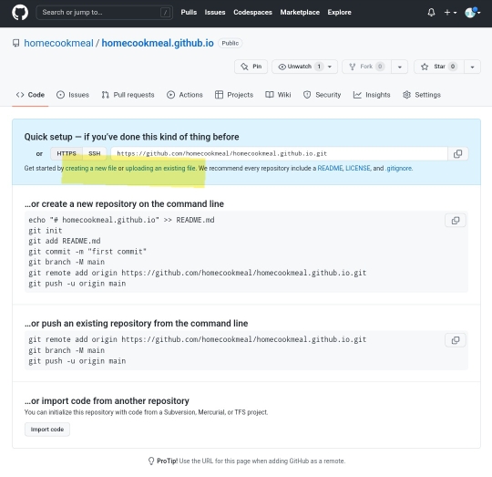
Task: Switch to the Projects tab
Action: coord(234,95)
